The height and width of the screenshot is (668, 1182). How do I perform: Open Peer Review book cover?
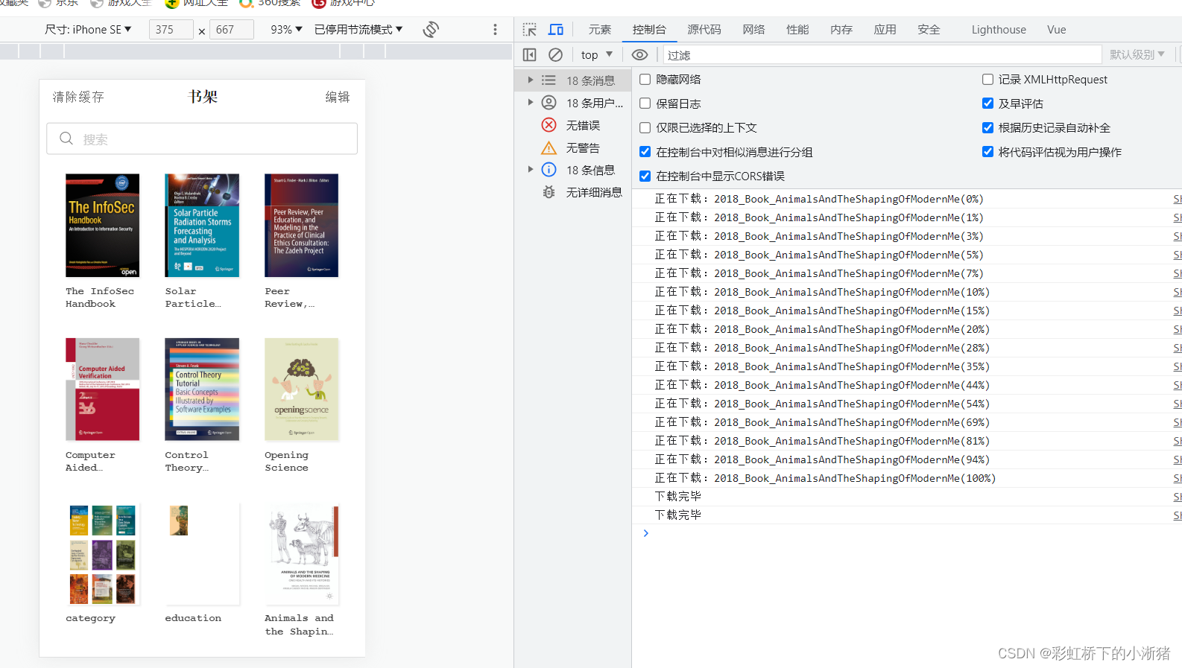coord(301,226)
